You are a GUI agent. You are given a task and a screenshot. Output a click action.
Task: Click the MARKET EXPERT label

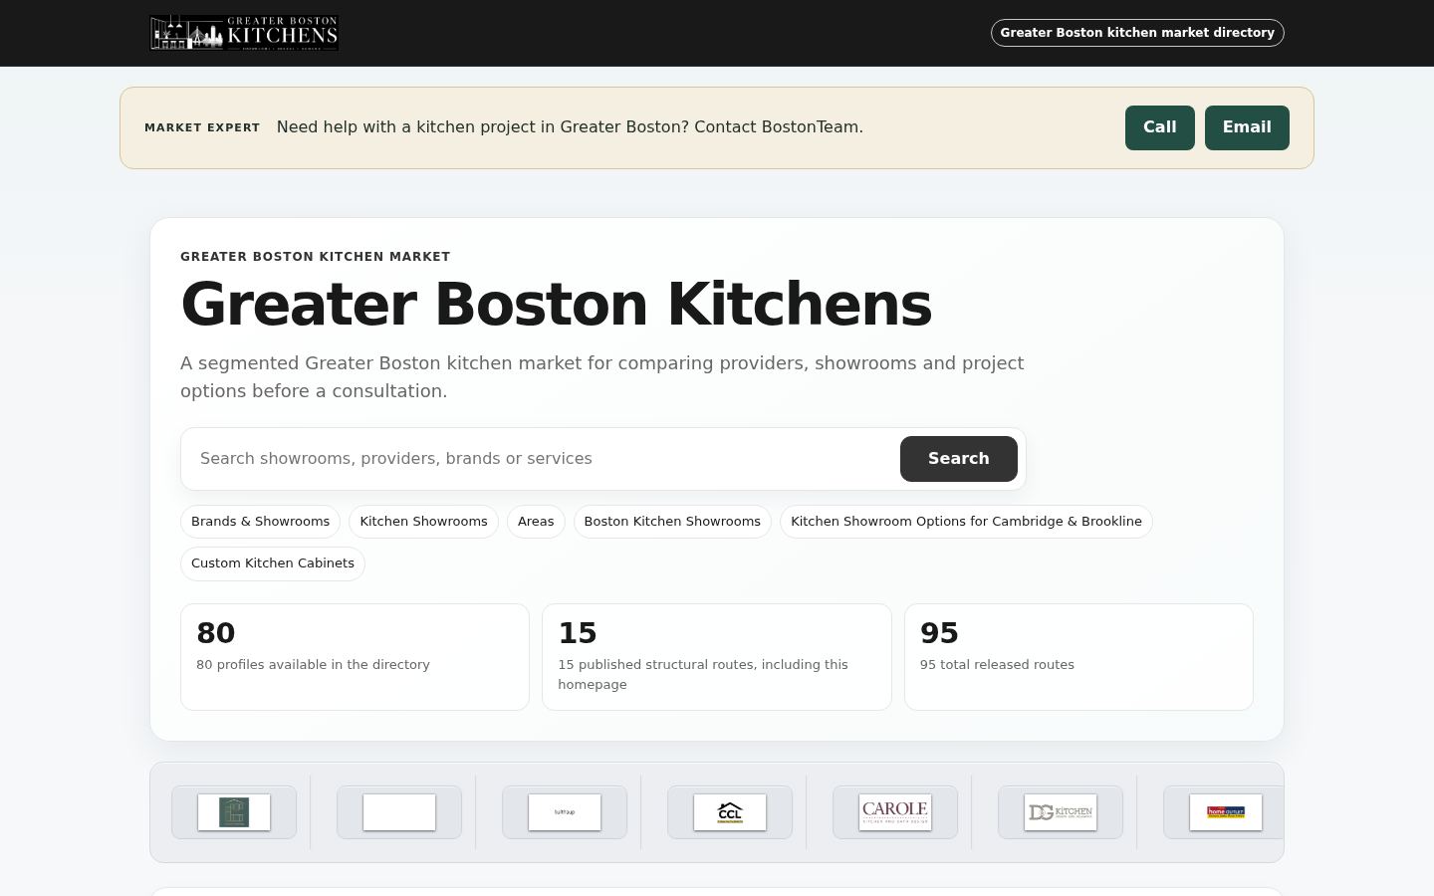click(x=202, y=127)
